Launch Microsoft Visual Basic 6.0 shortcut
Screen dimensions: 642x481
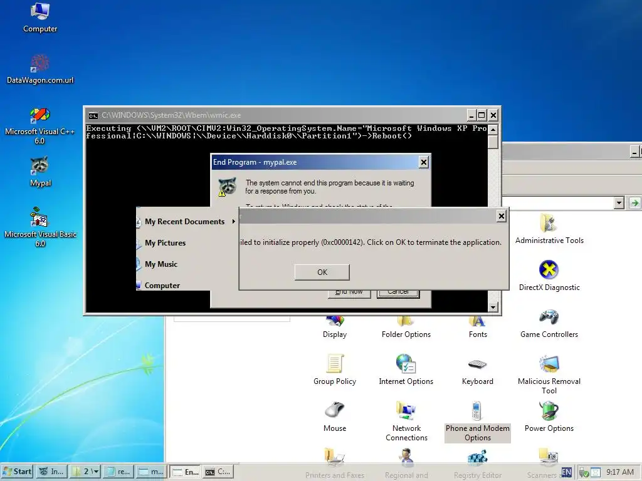point(40,227)
